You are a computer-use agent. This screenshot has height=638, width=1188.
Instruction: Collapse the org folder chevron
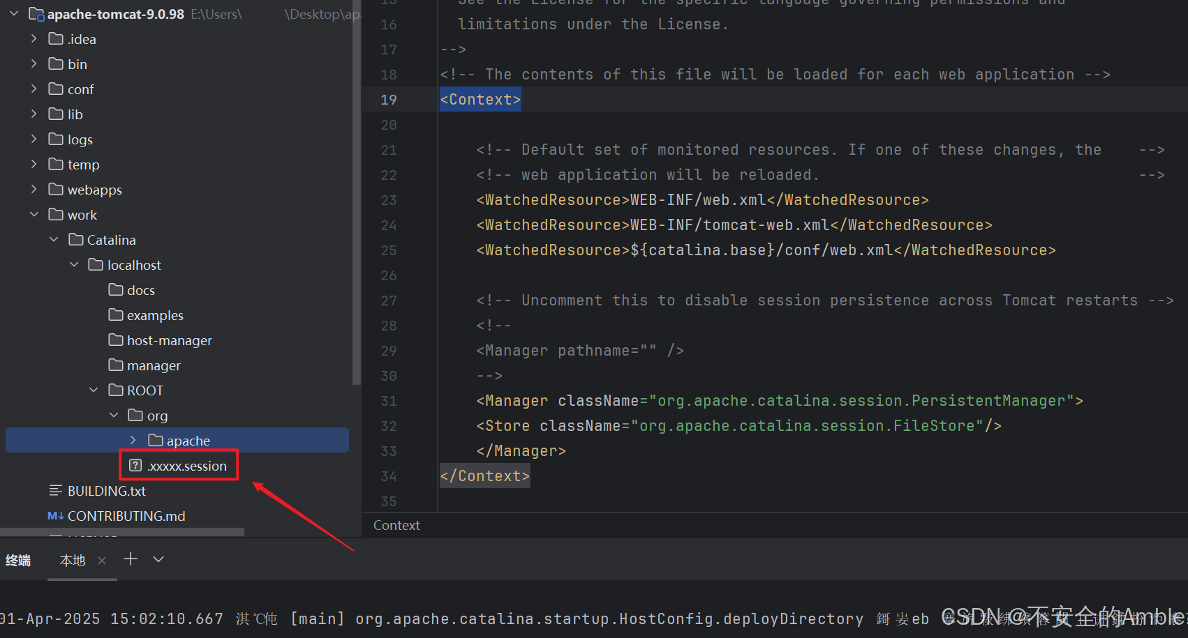114,415
